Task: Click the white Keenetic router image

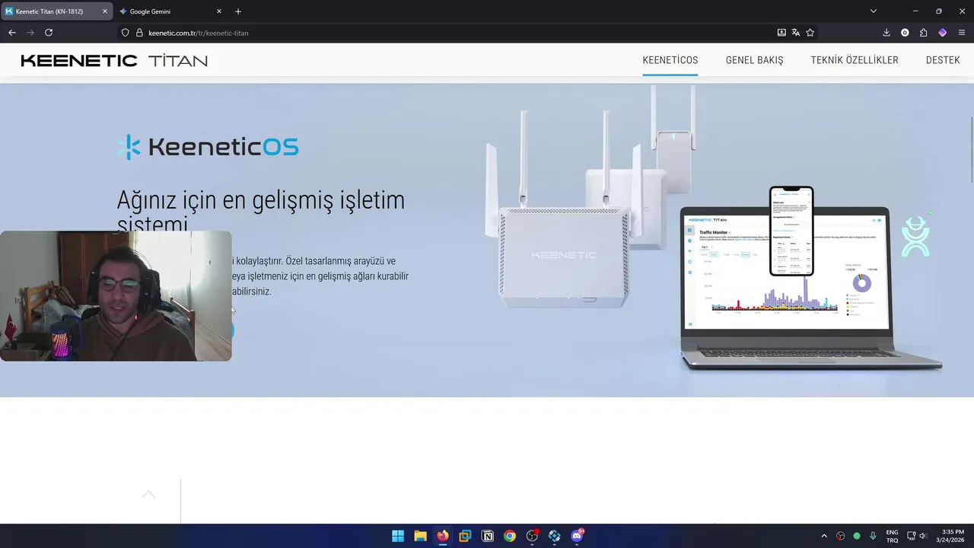Action: [563, 228]
